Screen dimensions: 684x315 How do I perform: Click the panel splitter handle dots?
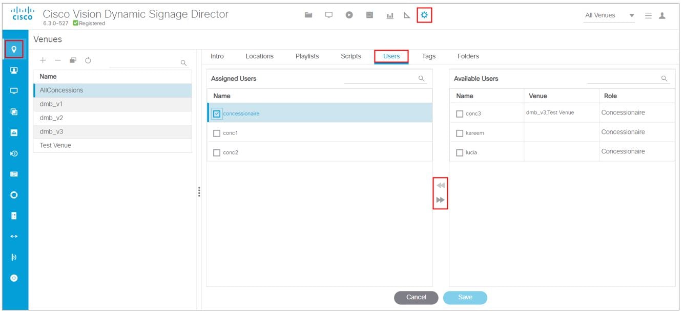(199, 192)
